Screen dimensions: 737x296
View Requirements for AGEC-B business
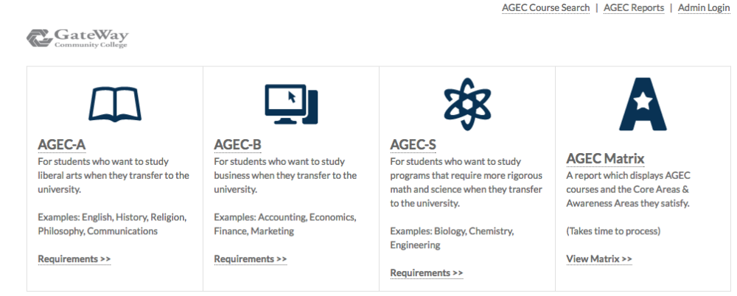[x=250, y=259]
